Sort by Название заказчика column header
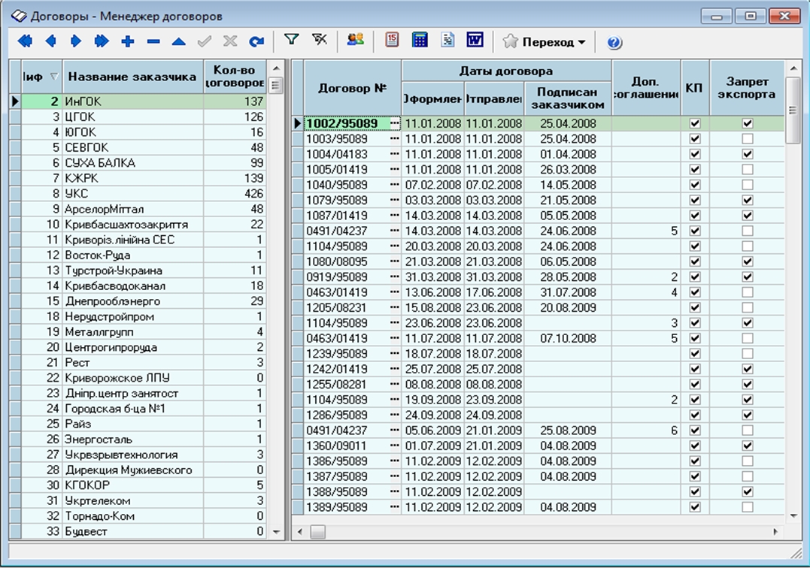Viewport: 810px width, 568px height. click(x=133, y=77)
